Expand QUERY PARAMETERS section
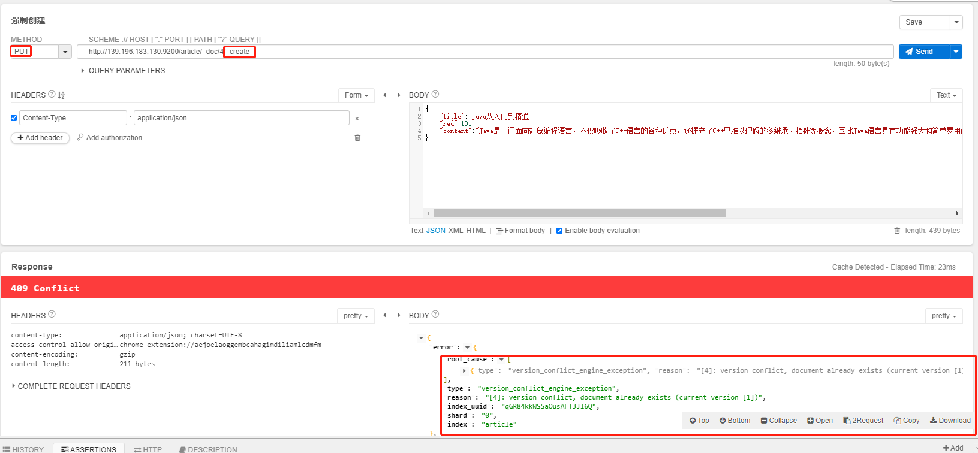Screen dimensions: 978x453 122,71
